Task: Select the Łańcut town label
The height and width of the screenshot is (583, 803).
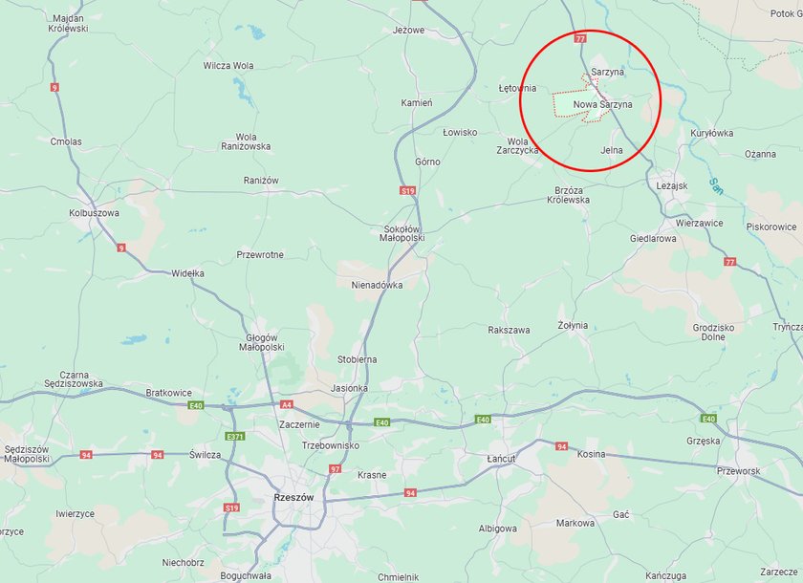Action: [501, 459]
